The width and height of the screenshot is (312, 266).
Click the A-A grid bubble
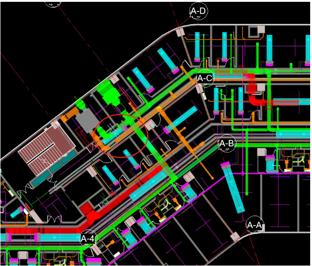255,225
